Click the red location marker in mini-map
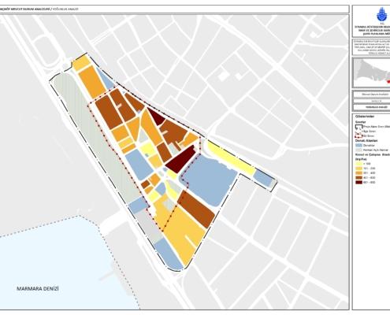 pos(388,81)
